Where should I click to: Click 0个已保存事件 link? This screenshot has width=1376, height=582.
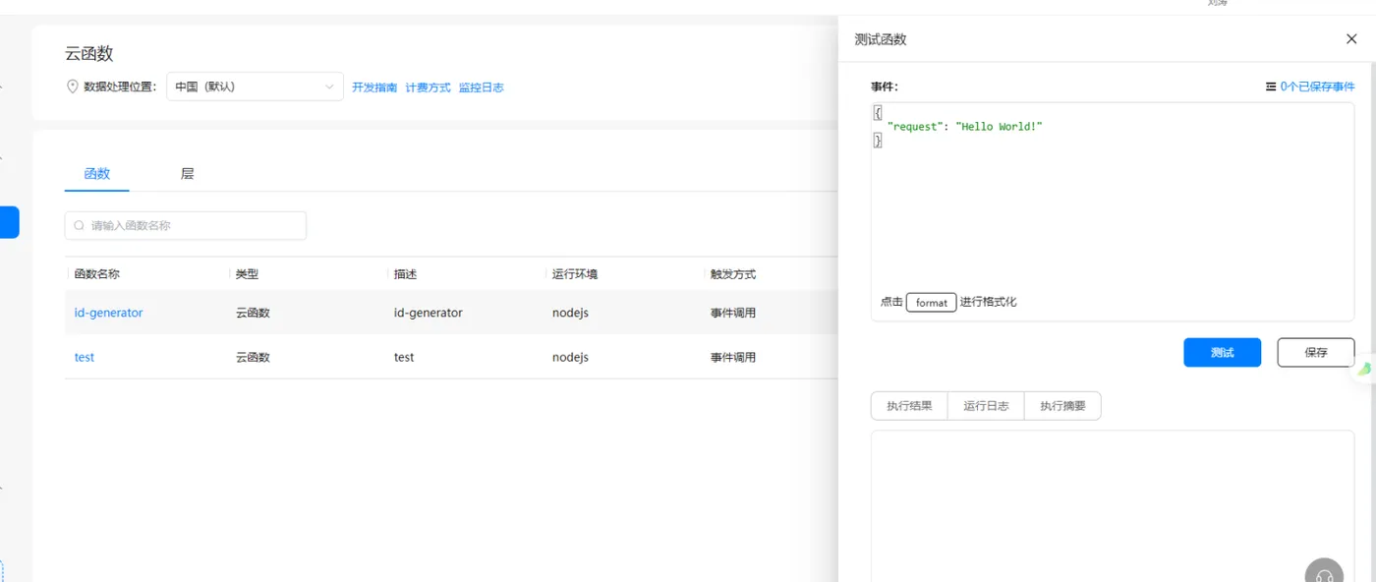tap(1317, 87)
